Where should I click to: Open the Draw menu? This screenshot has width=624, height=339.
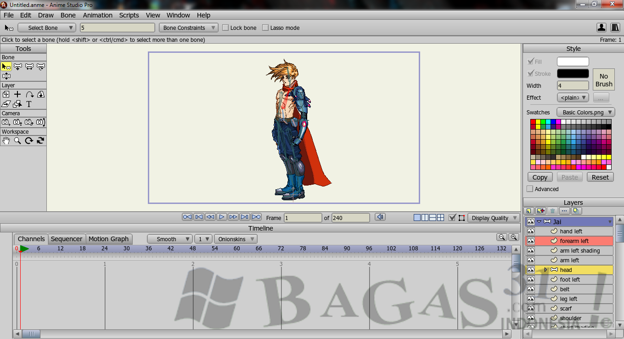[46, 15]
